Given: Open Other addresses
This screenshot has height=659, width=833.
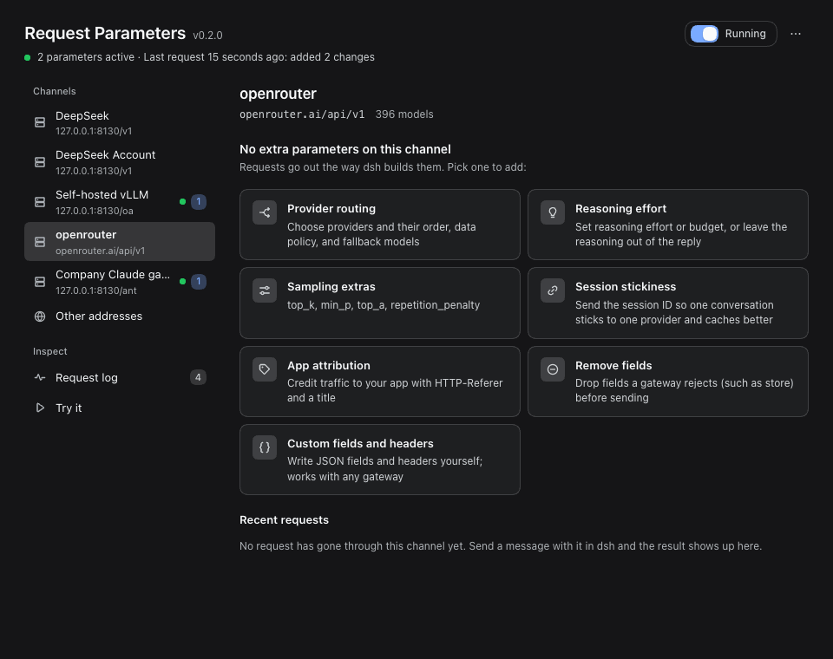Looking at the screenshot, I should pos(120,316).
